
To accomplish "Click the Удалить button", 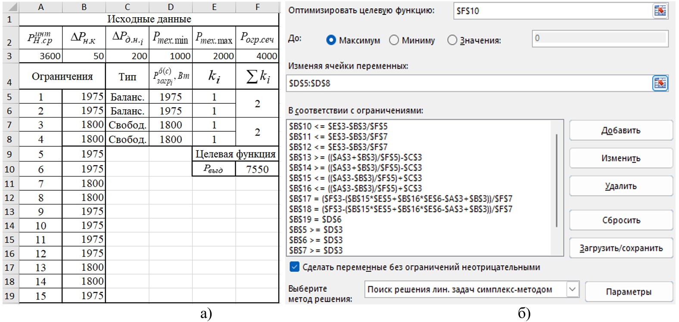I will 620,186.
